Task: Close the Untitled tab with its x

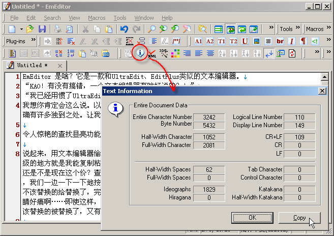Action: coord(60,66)
